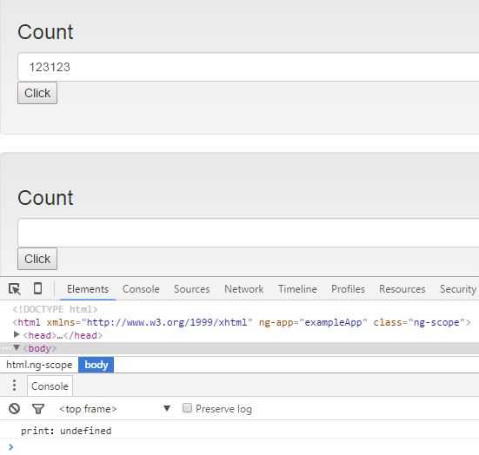Switch to the Console tab in the top toolbar

click(x=141, y=289)
